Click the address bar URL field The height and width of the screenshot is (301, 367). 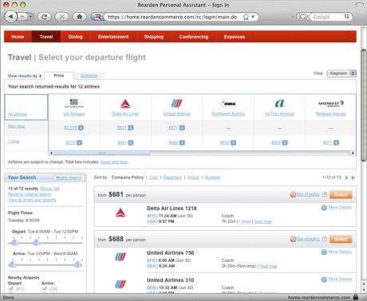point(172,17)
